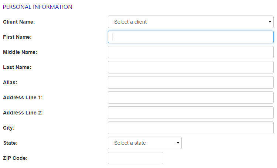Click the Client Name label

point(19,22)
